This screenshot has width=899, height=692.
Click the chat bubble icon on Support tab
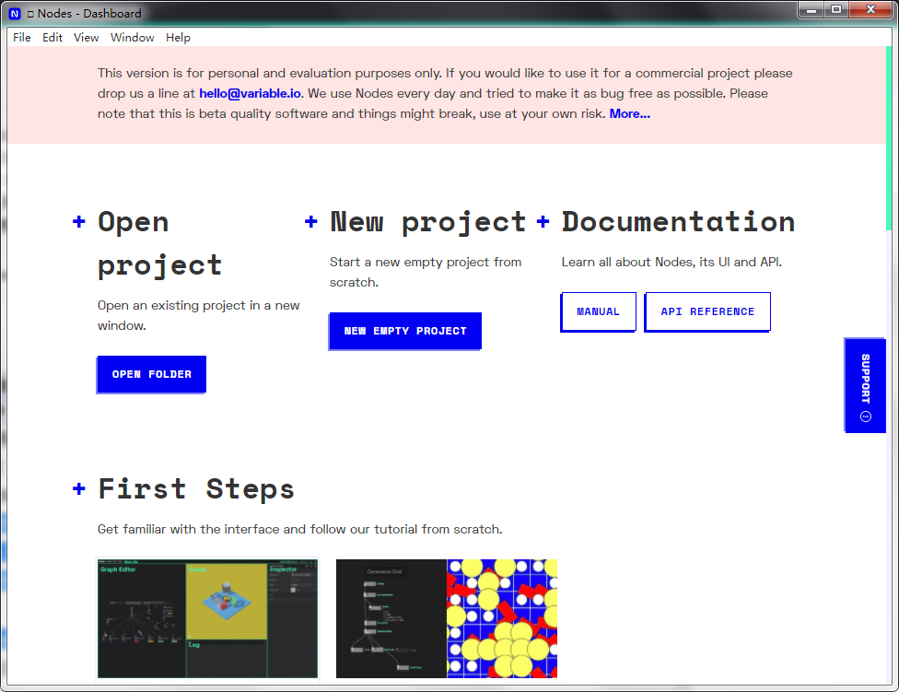[x=866, y=416]
